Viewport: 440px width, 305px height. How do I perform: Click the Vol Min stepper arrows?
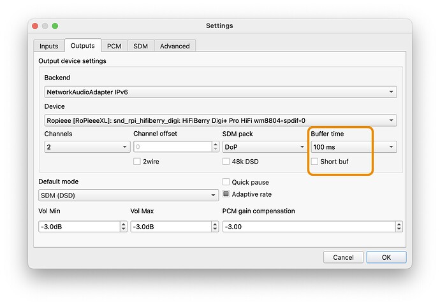123,227
